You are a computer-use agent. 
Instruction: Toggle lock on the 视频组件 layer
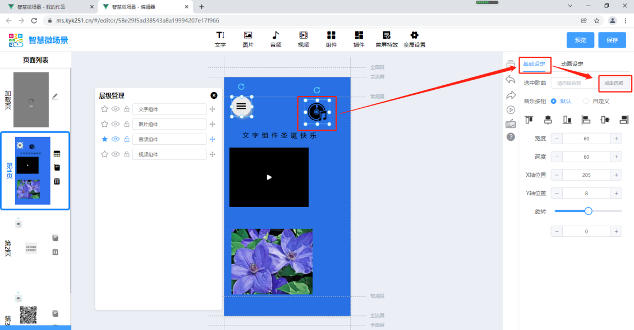click(x=127, y=154)
